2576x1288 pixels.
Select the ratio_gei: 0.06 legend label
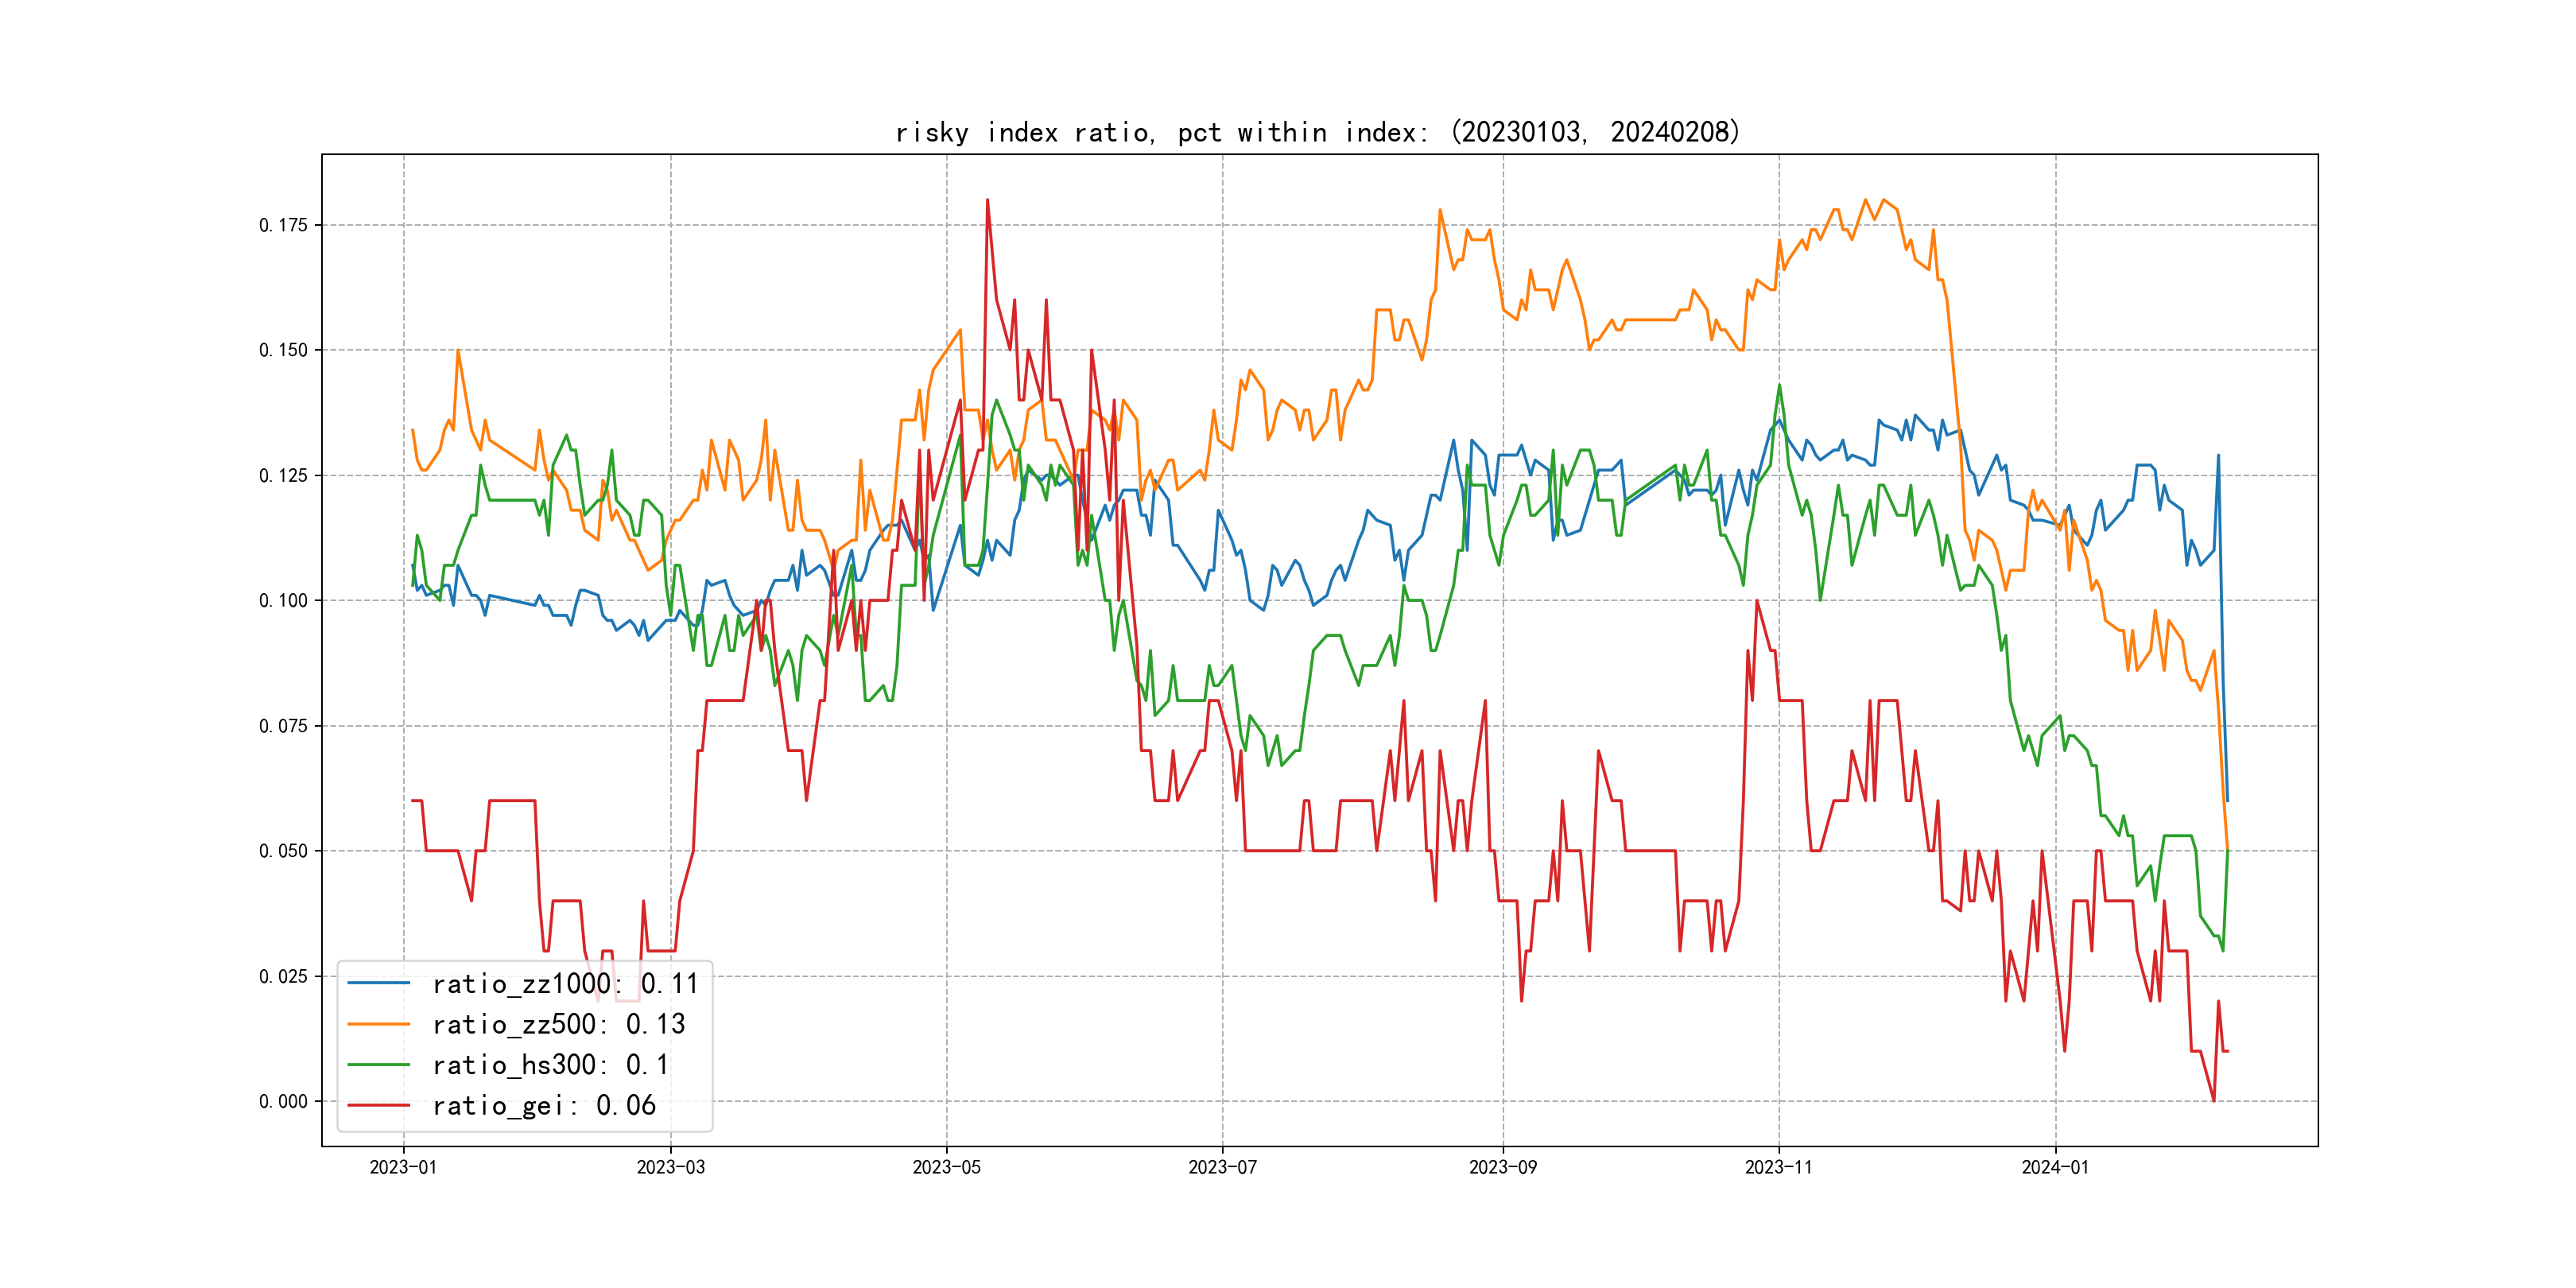[x=543, y=1105]
